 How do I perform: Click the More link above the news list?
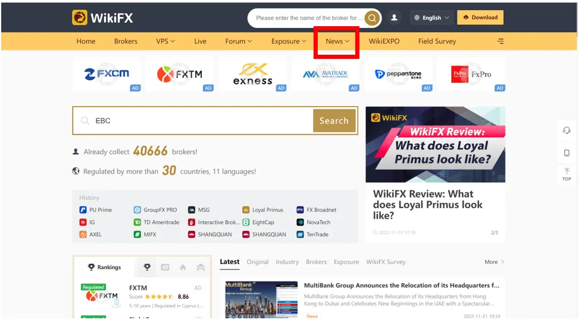click(x=494, y=262)
